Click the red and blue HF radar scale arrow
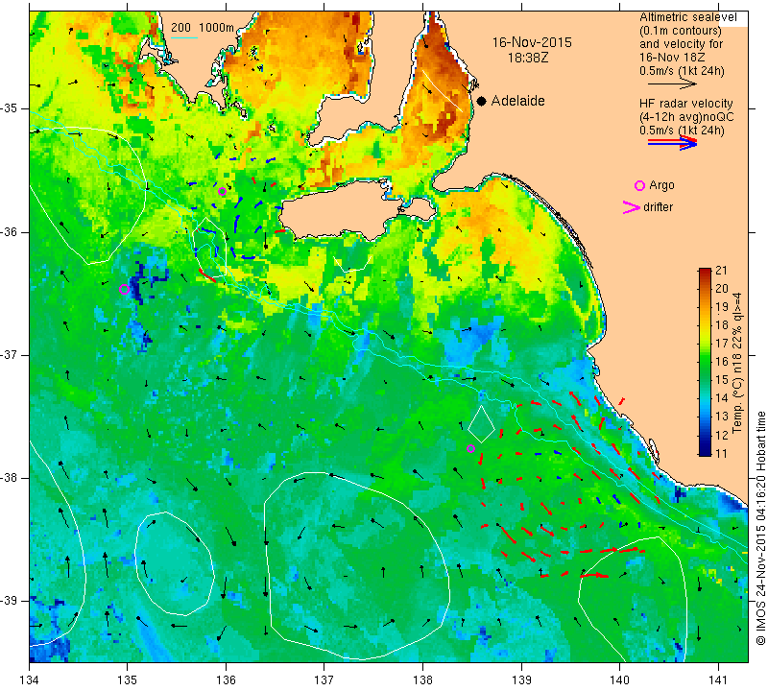This screenshot has width=768, height=691. coord(673,143)
